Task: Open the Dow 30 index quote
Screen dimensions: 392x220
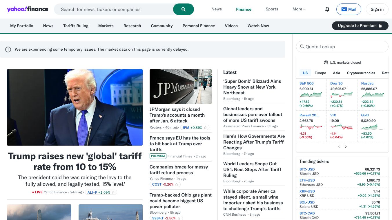Action: click(x=336, y=83)
